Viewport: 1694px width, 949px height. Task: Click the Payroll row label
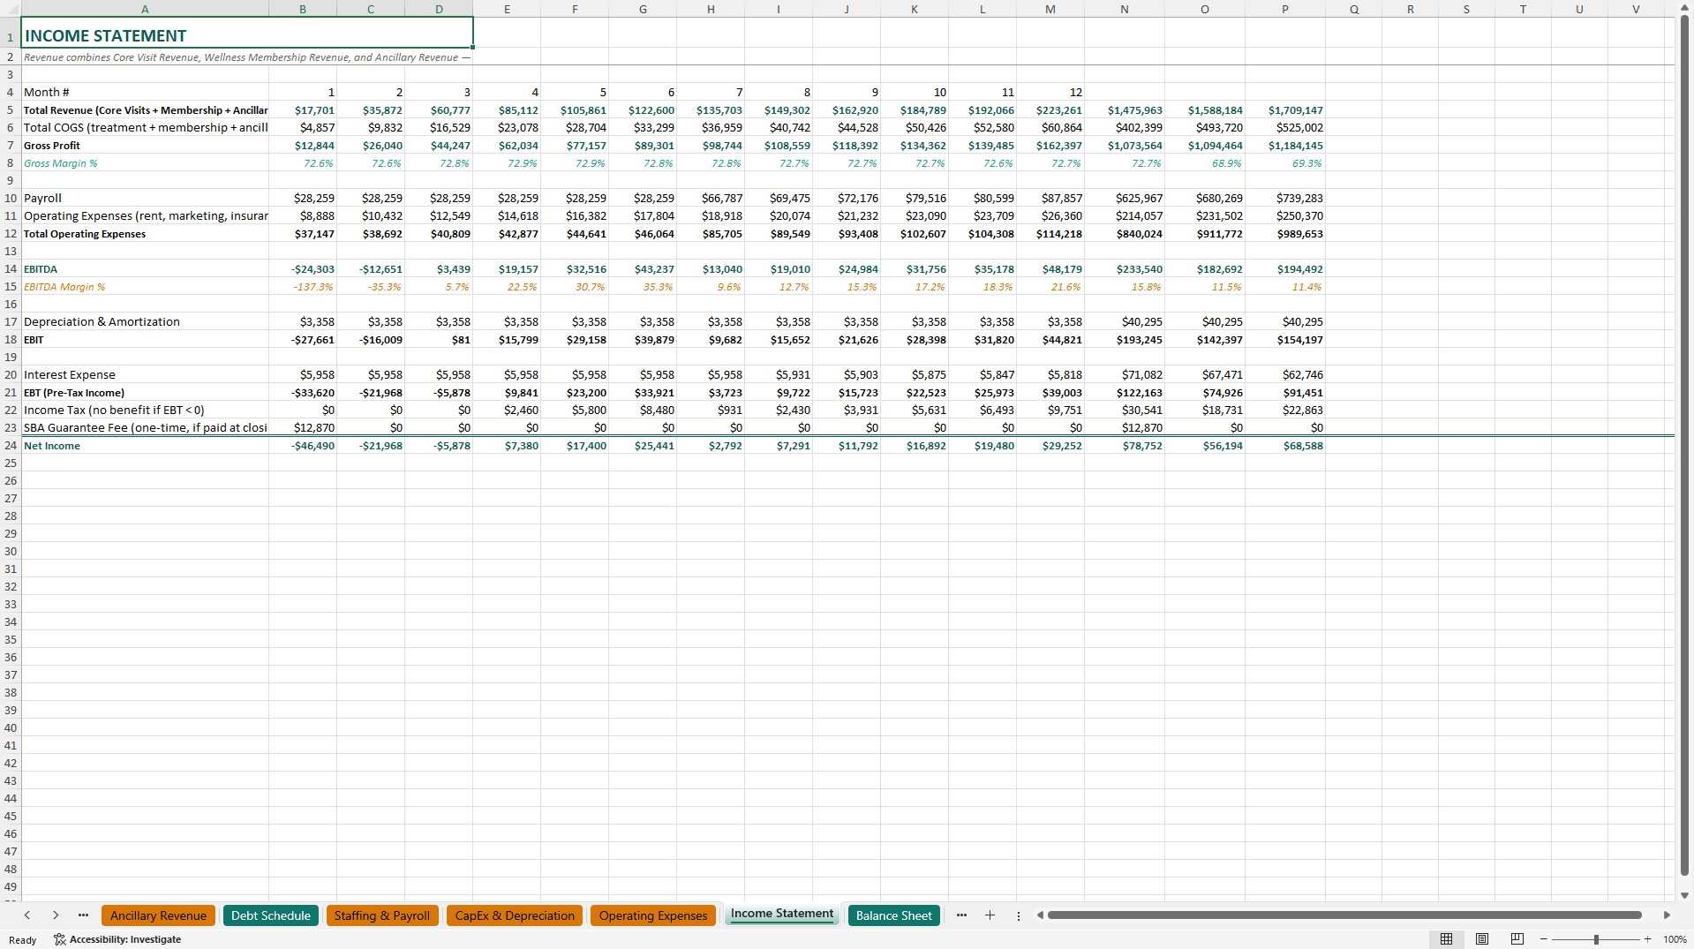(x=145, y=199)
